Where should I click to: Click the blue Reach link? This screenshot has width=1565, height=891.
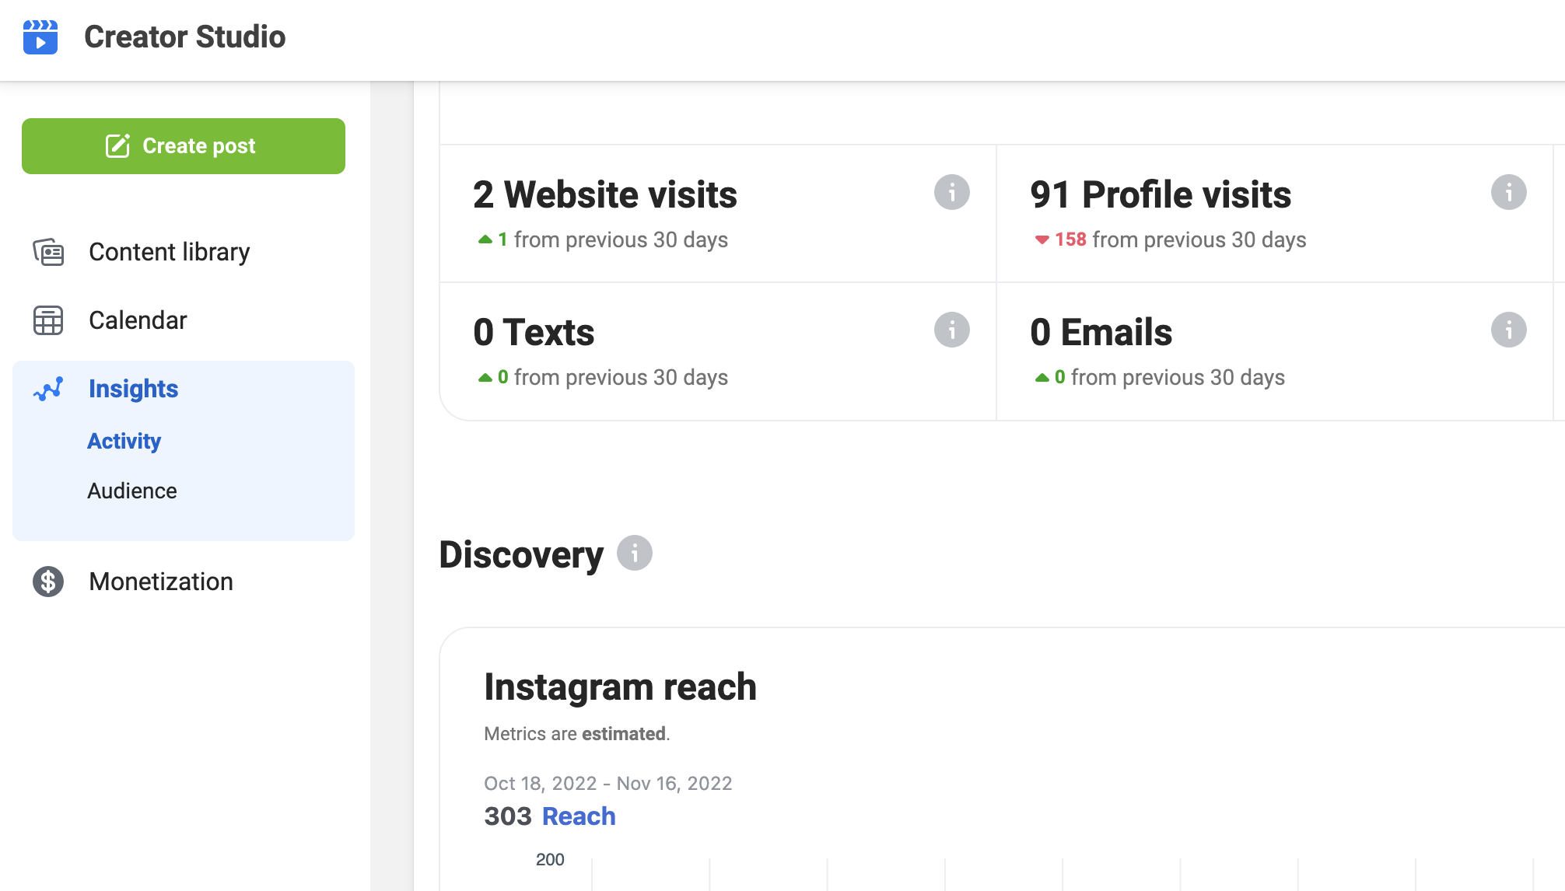point(579,816)
